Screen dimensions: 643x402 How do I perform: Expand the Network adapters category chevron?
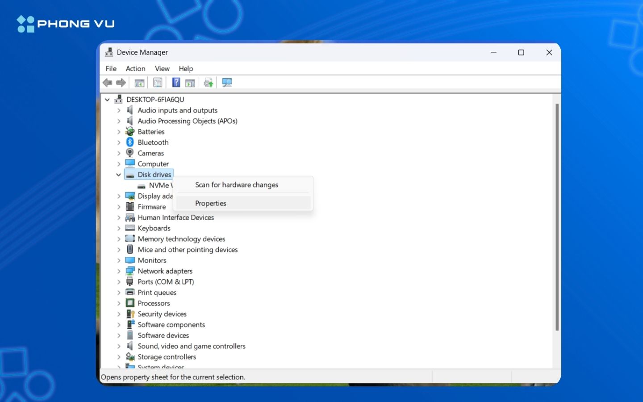[119, 271]
